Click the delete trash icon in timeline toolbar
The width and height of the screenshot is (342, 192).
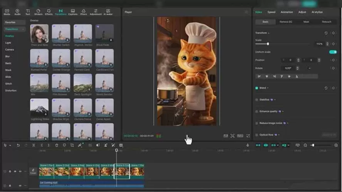[57, 145]
